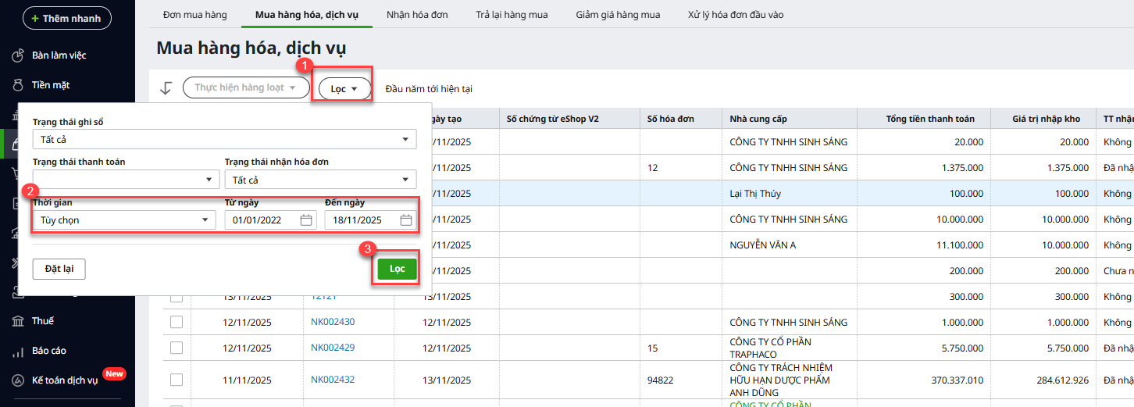This screenshot has width=1134, height=407.
Task: Open the Trạng thái nhận hóa đơn dropdown
Action: click(405, 180)
